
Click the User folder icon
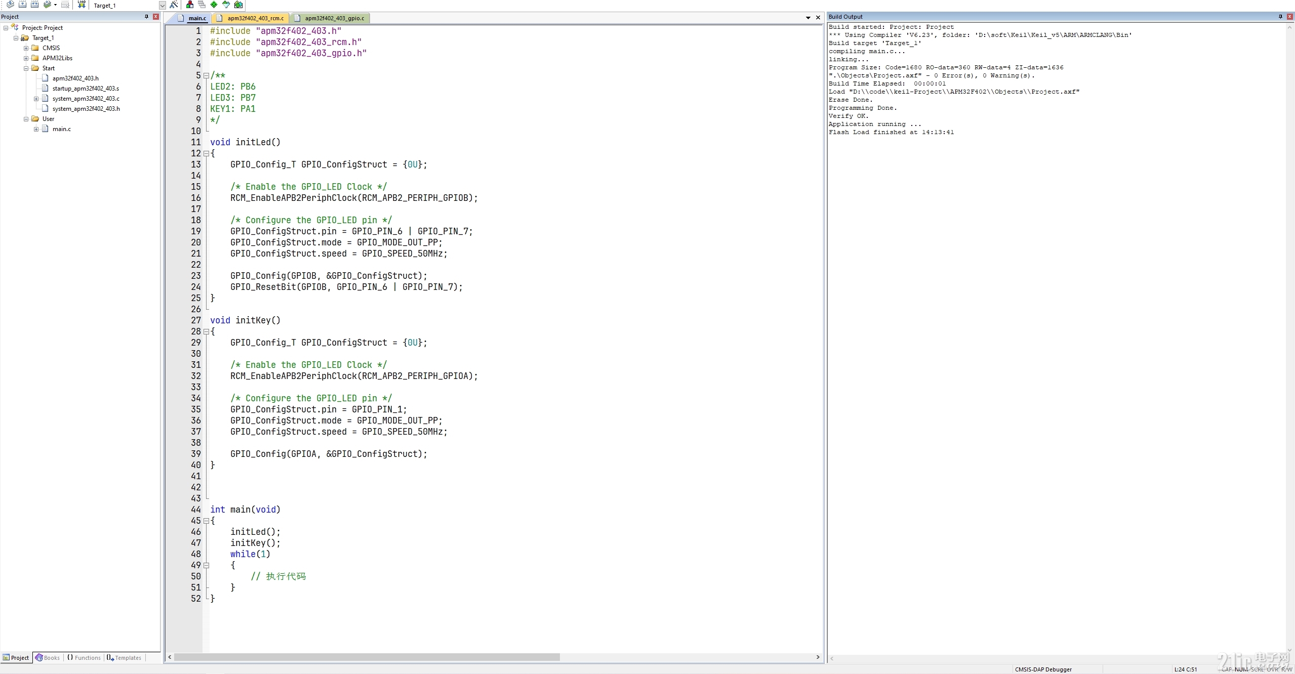(35, 118)
